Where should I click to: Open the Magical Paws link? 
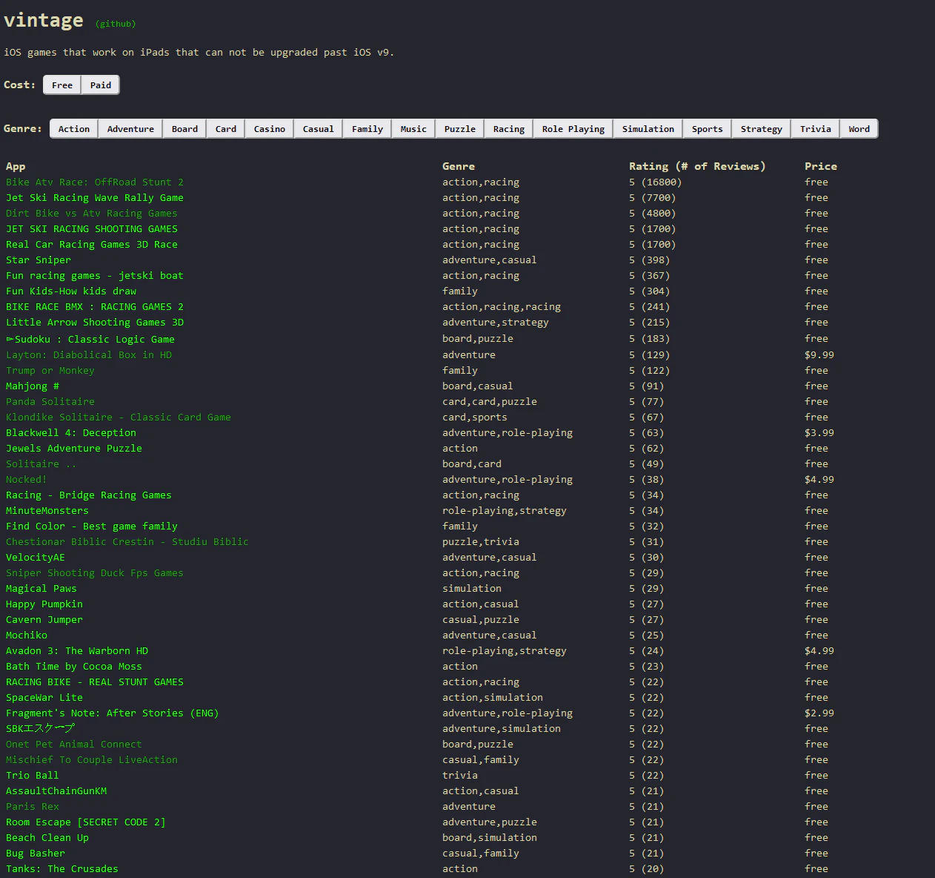coord(41,589)
